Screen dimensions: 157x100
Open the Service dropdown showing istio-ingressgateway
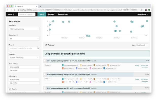coord(24,29)
